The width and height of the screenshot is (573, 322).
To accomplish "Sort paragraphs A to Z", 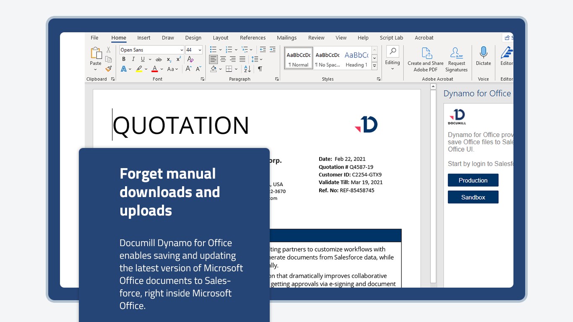I will [247, 69].
